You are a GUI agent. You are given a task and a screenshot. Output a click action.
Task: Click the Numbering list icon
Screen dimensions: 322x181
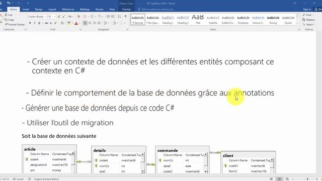(92, 17)
